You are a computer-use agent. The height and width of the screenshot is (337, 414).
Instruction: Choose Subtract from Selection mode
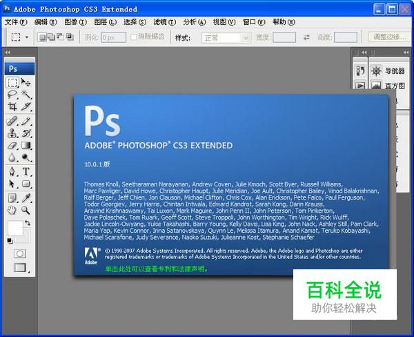[61, 37]
